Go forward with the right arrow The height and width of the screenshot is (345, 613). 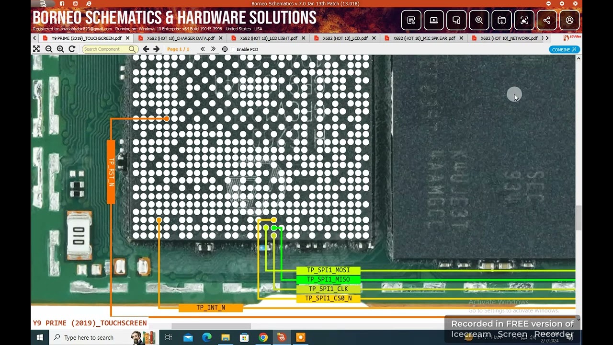pyautogui.click(x=156, y=49)
